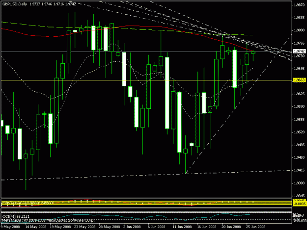The image size is (307, 230).
Task: Click price axis value 1.9695
Action: coord(299,69)
